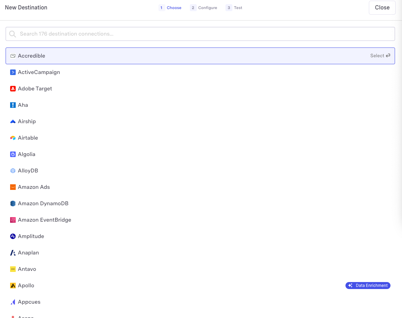Focus the destination connections search field
This screenshot has height=318, width=402.
200,34
